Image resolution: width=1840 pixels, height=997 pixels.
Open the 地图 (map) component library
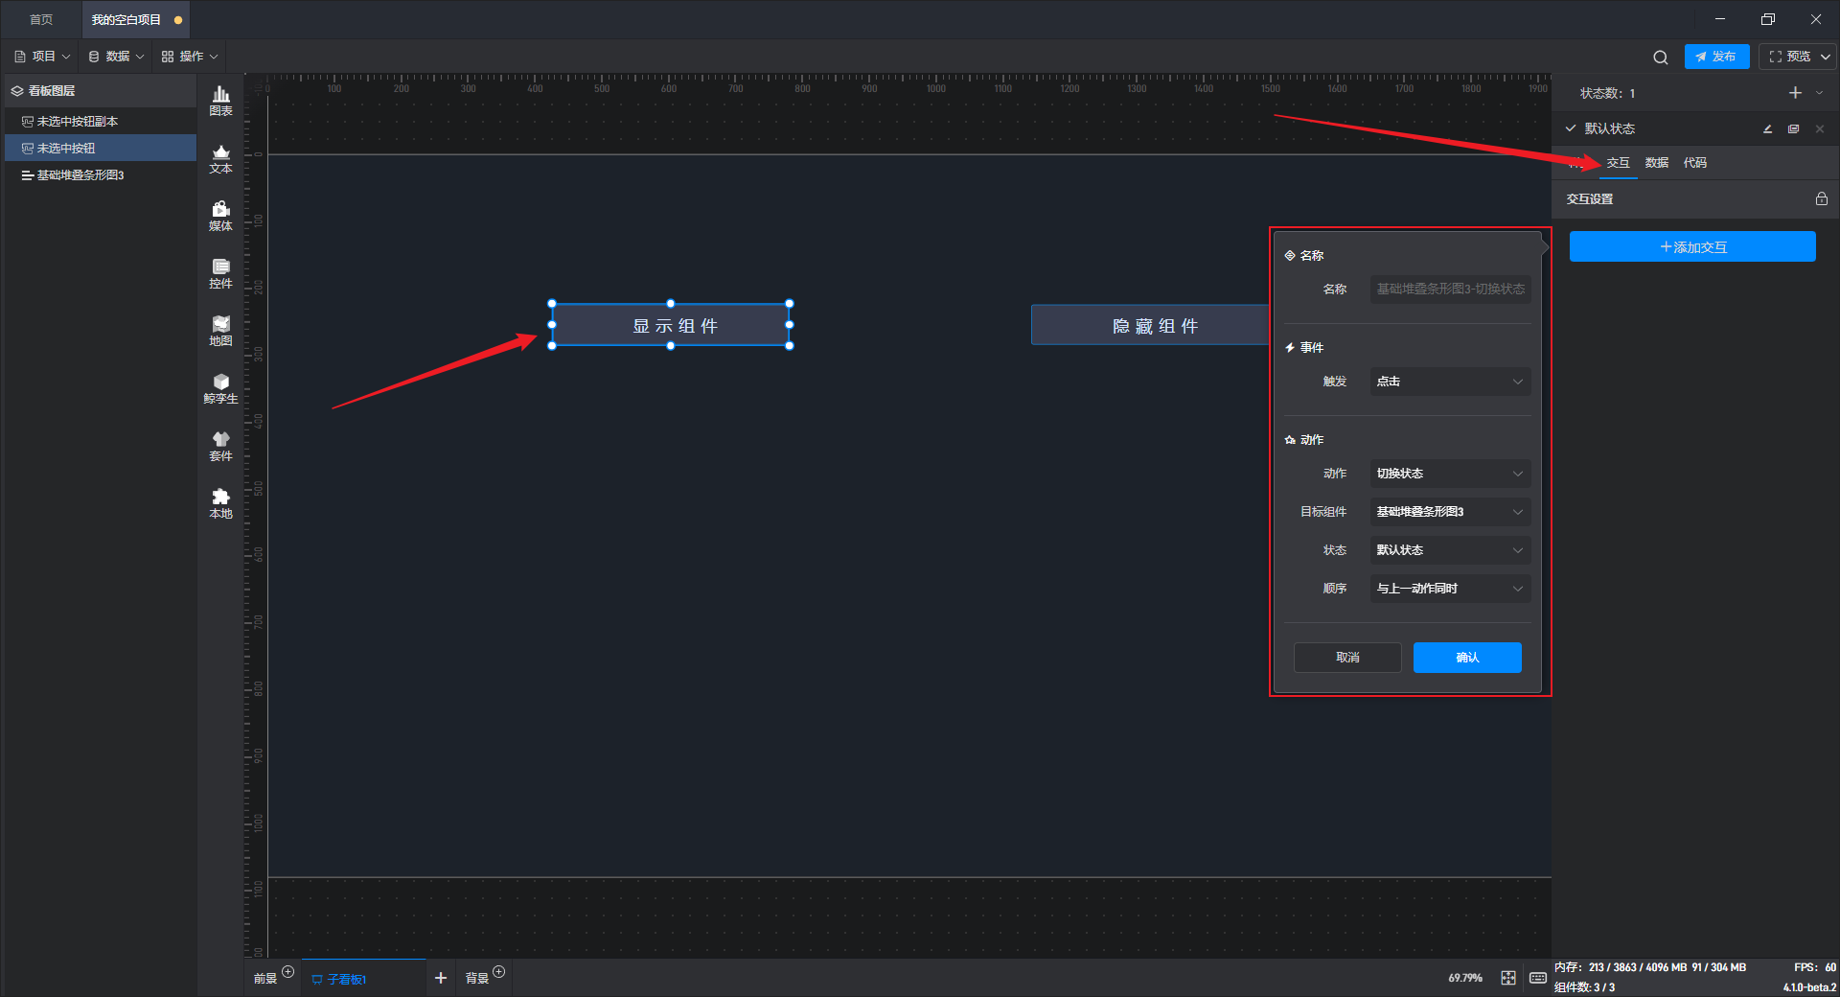coord(220,331)
